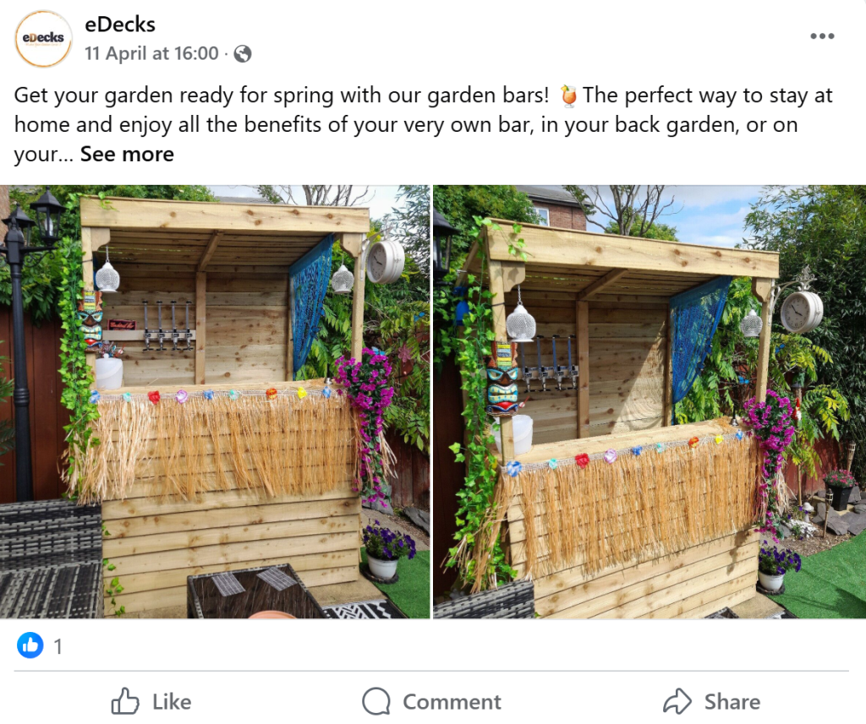Click the blue like reaction icon

pyautogui.click(x=30, y=646)
